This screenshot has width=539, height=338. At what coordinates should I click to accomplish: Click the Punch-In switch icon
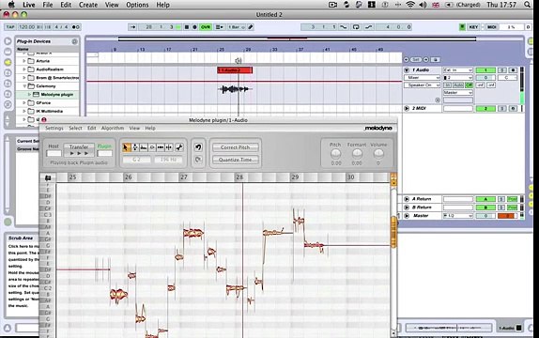[x=344, y=27]
